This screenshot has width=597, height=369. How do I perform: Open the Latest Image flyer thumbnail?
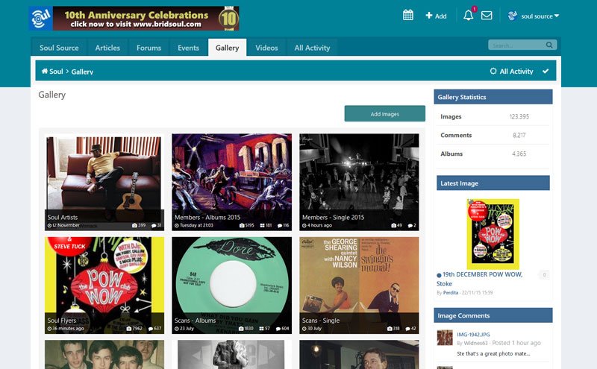493,234
